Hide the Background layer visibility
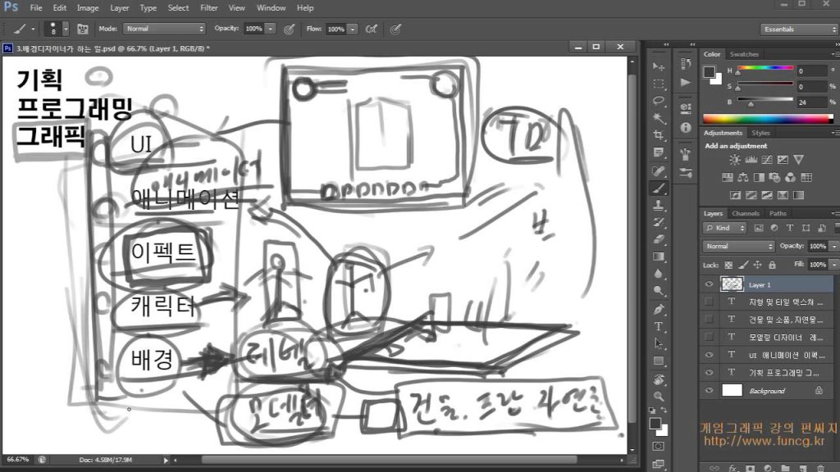This screenshot has height=472, width=840. click(710, 391)
